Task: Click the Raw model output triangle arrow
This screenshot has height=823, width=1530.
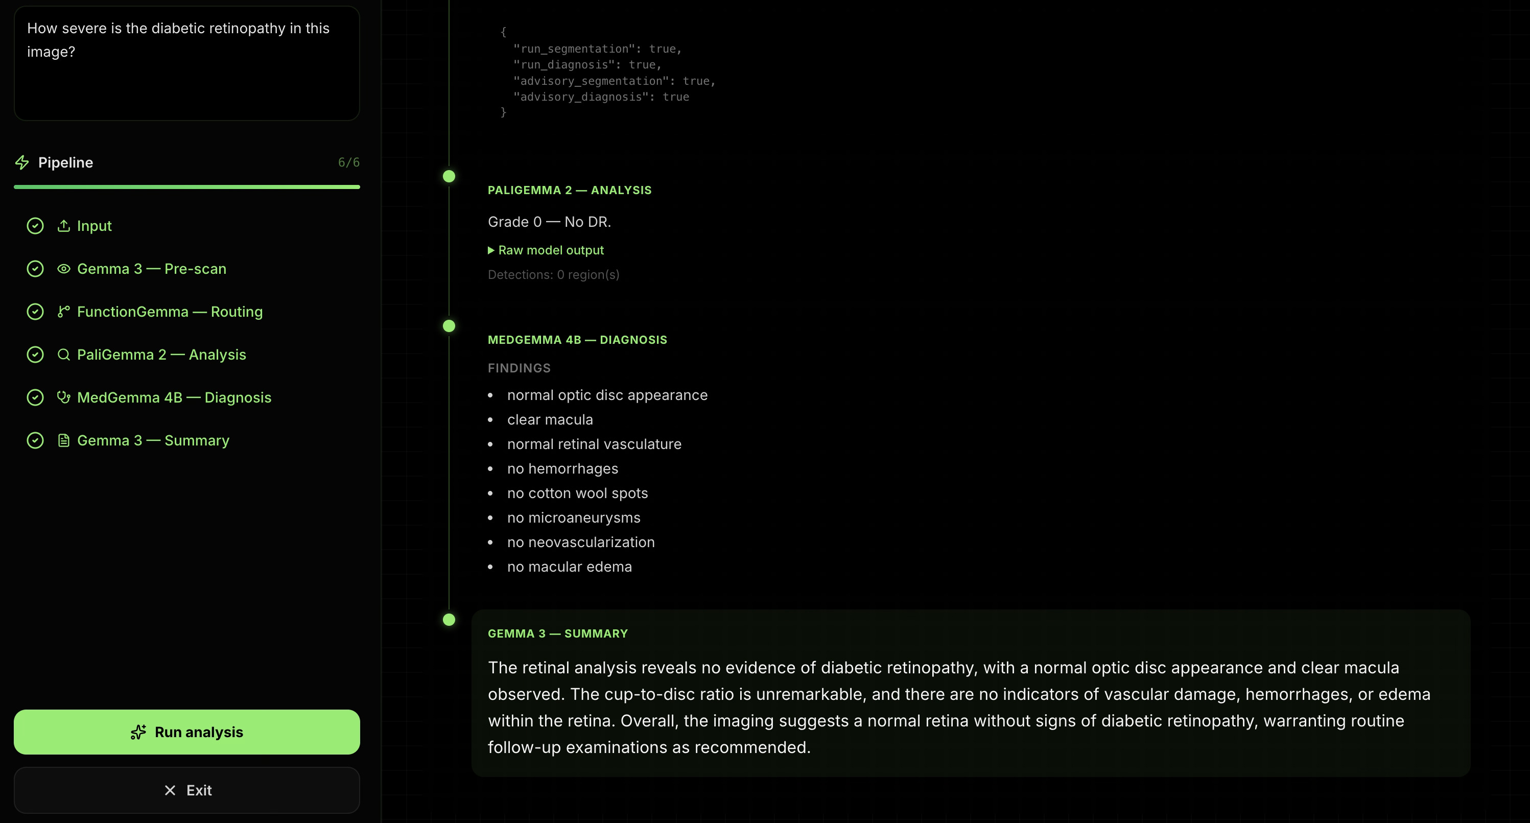Action: click(x=491, y=251)
